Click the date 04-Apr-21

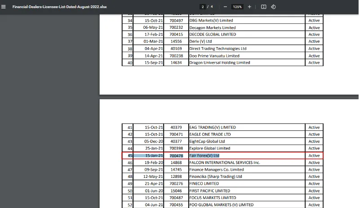point(154,49)
